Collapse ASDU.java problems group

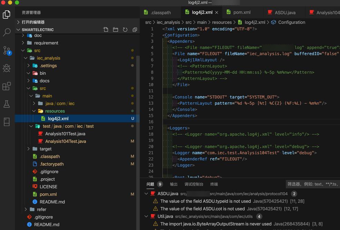pos(147,194)
